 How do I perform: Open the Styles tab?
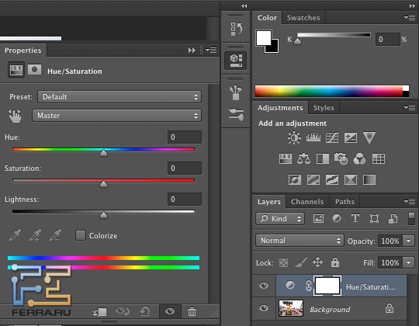[x=324, y=108]
